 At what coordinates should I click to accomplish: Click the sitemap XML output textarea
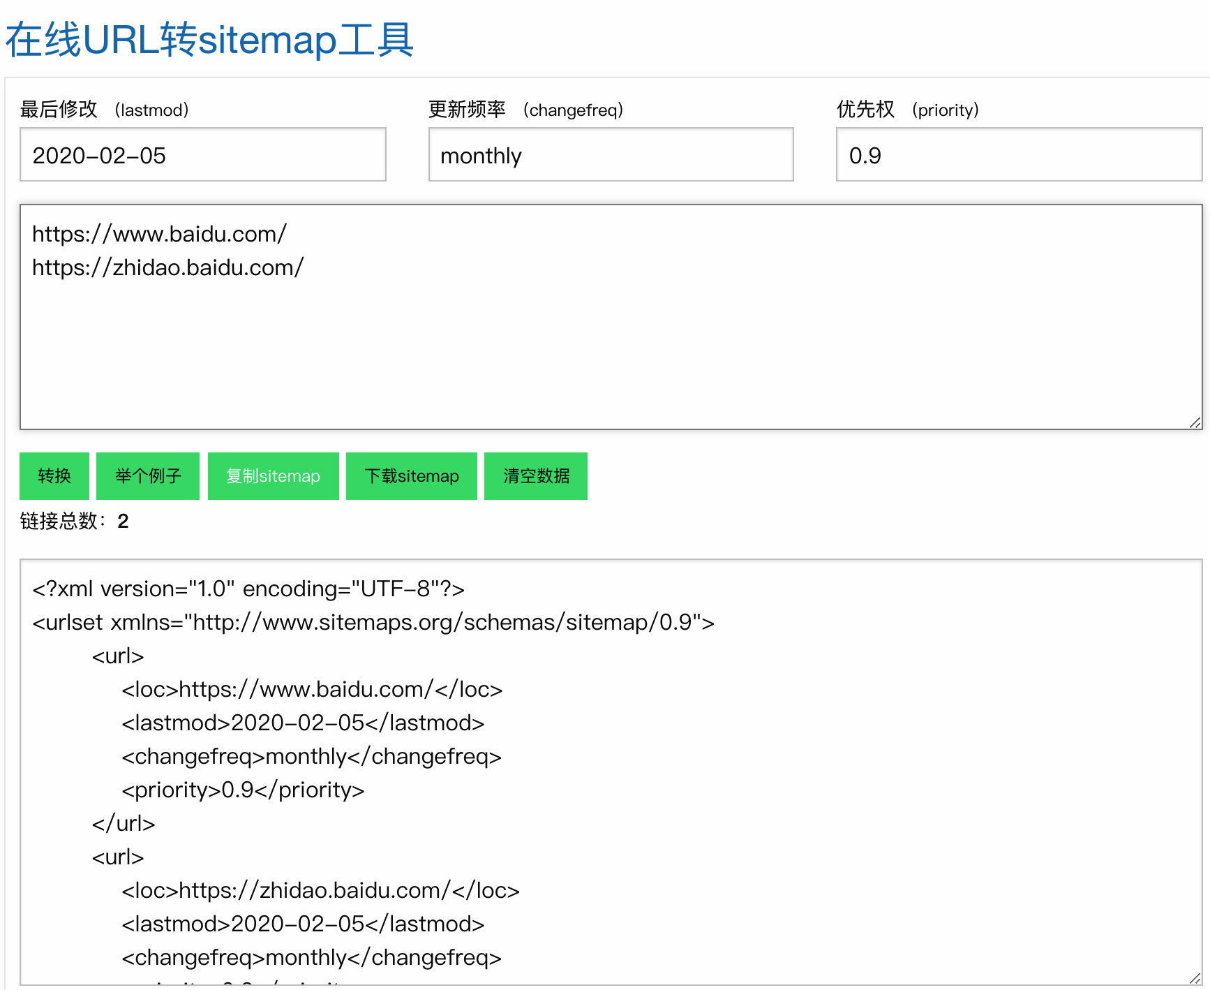pyautogui.click(x=611, y=772)
